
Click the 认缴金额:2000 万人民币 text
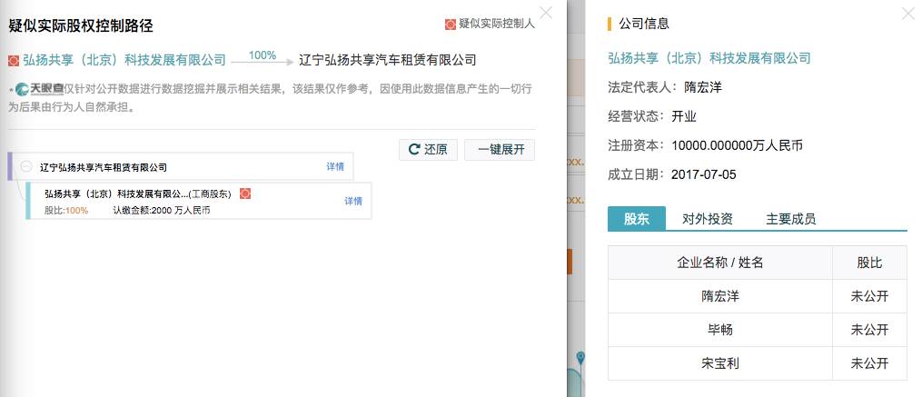pos(162,210)
